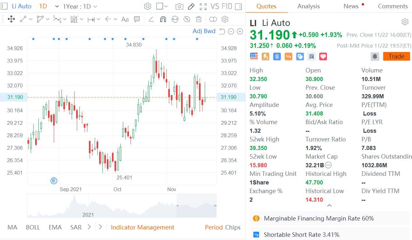Toggle the heart favorite icon for Li Auto
412x240 pixels.
323,56
